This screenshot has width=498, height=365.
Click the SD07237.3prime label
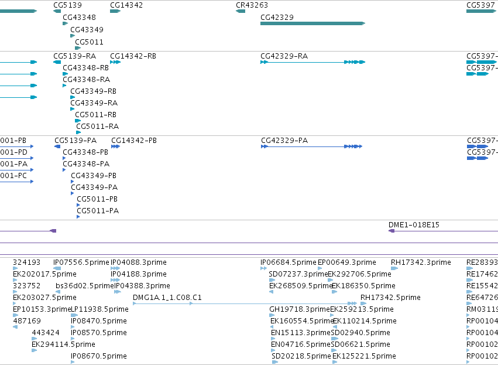(x=298, y=274)
